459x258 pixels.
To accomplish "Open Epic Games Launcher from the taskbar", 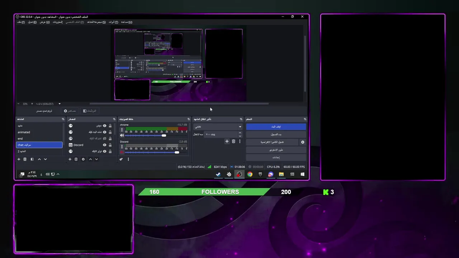I will pos(260,174).
